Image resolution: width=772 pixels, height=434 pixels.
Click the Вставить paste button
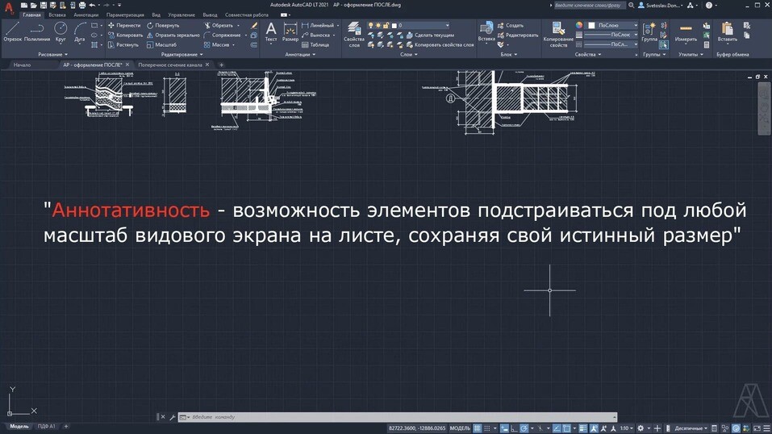727,32
